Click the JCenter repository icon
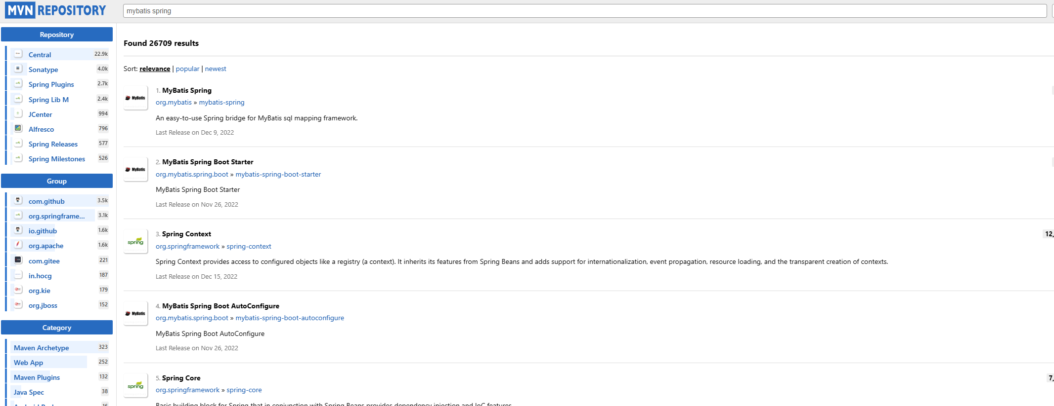This screenshot has height=406, width=1054. click(x=18, y=113)
